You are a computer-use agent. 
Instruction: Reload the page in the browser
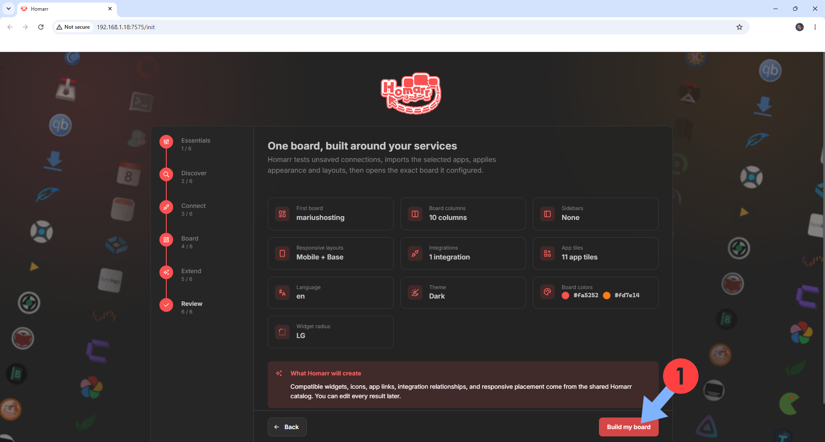pos(41,27)
